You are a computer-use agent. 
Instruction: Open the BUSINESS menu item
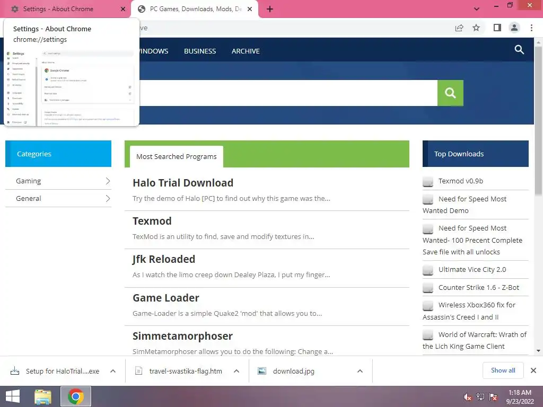tap(200, 51)
